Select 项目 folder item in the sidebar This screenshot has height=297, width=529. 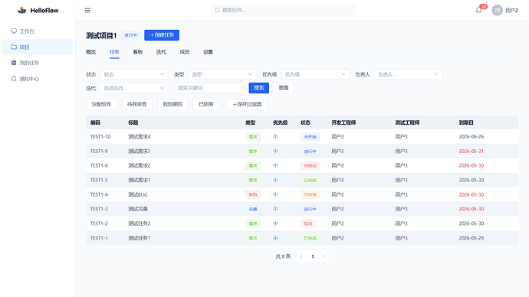[x=38, y=47]
